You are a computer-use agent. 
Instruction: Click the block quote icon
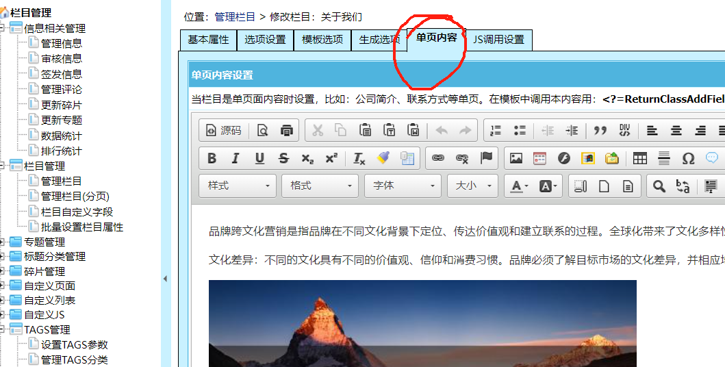[600, 130]
